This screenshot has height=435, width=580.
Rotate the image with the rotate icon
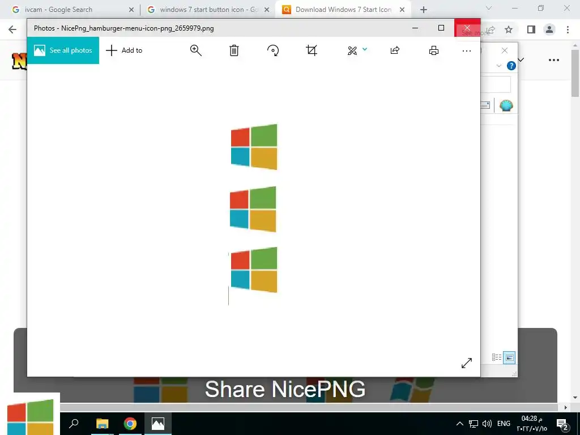click(273, 50)
